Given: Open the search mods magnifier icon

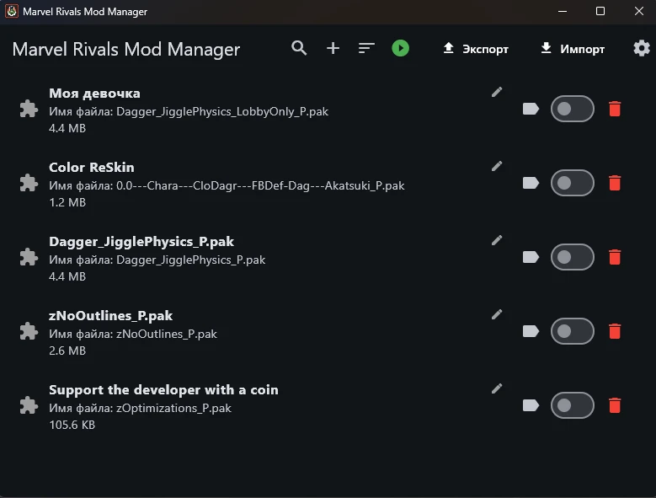Looking at the screenshot, I should point(299,48).
